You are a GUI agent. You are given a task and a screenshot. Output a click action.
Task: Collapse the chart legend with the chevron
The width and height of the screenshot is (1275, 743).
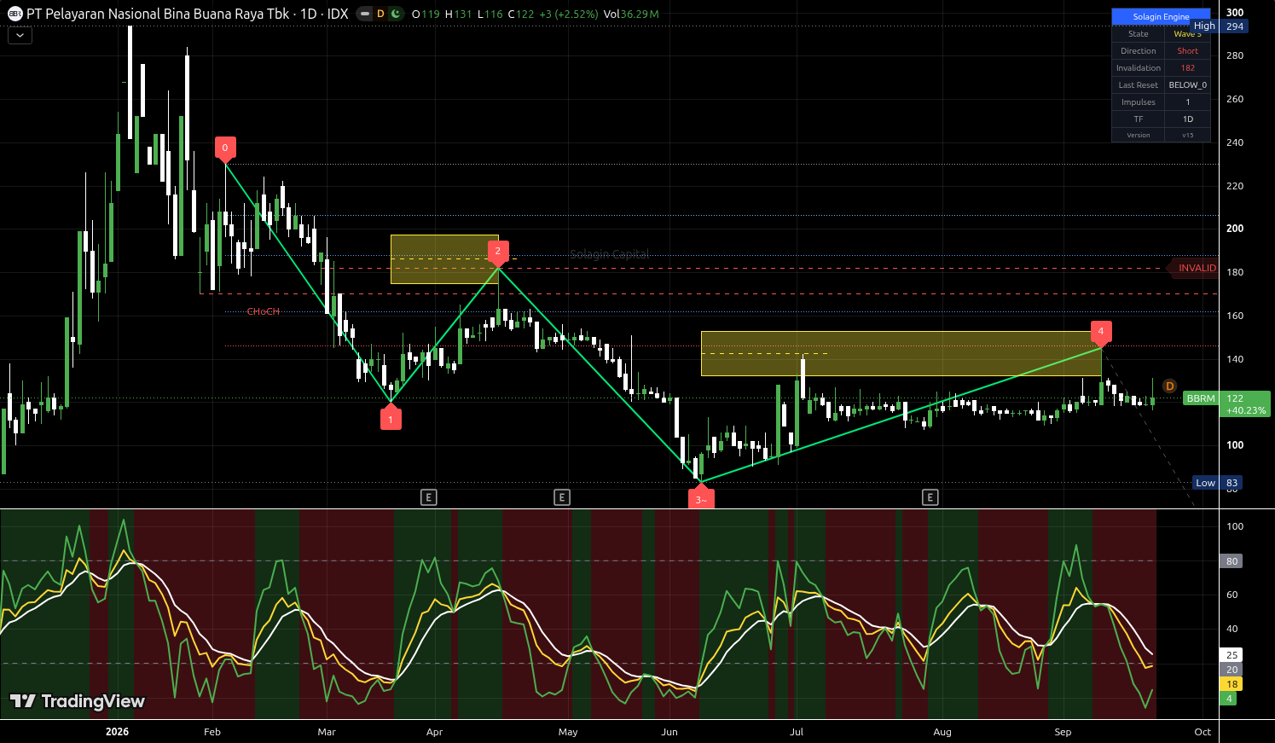pos(20,36)
